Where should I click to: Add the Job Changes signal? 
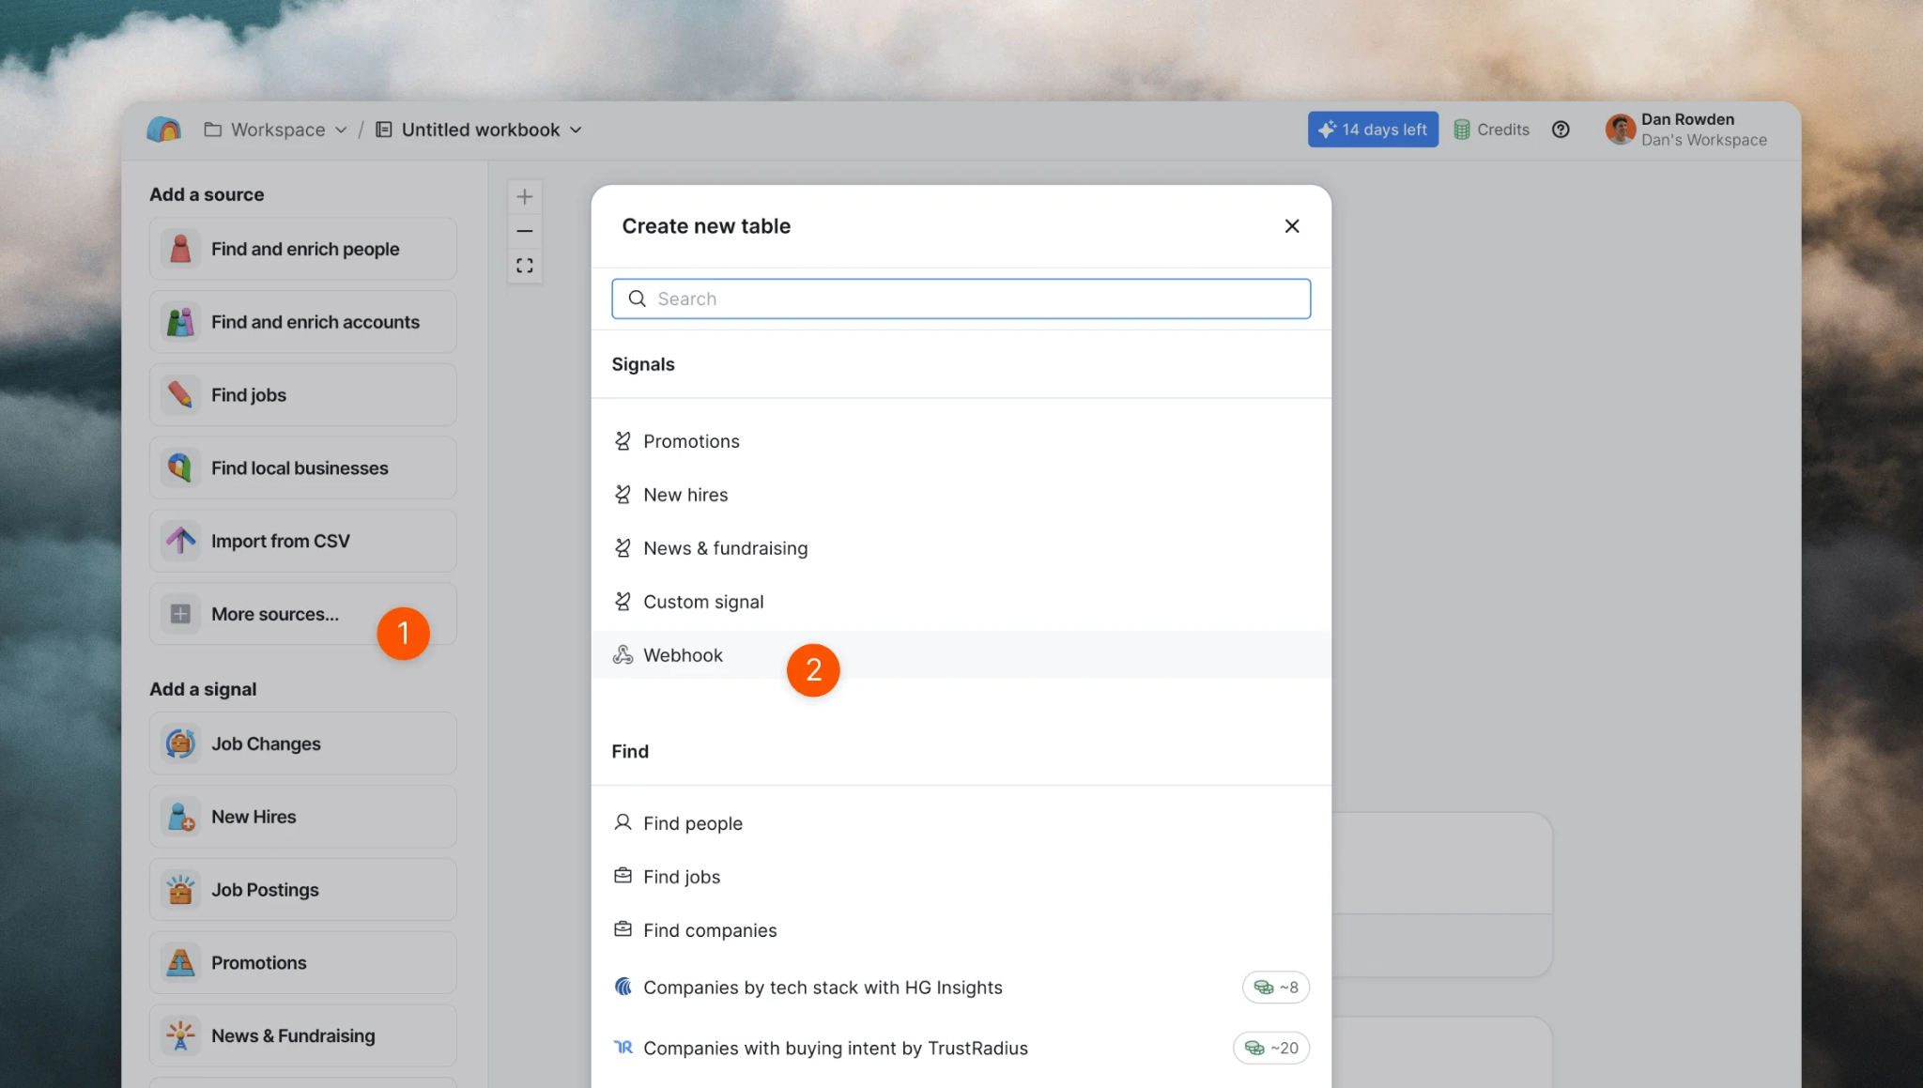(302, 743)
